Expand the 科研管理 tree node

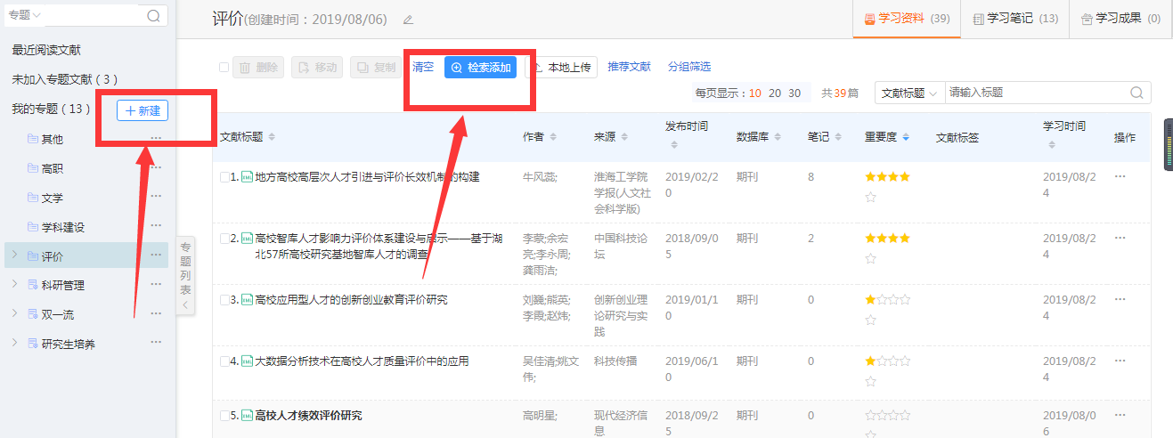tap(14, 285)
